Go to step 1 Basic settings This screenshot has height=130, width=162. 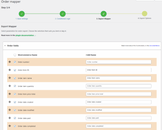click(22, 14)
